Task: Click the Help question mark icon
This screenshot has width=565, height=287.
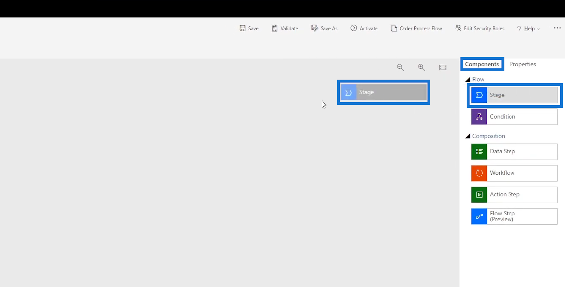Action: coord(519,29)
